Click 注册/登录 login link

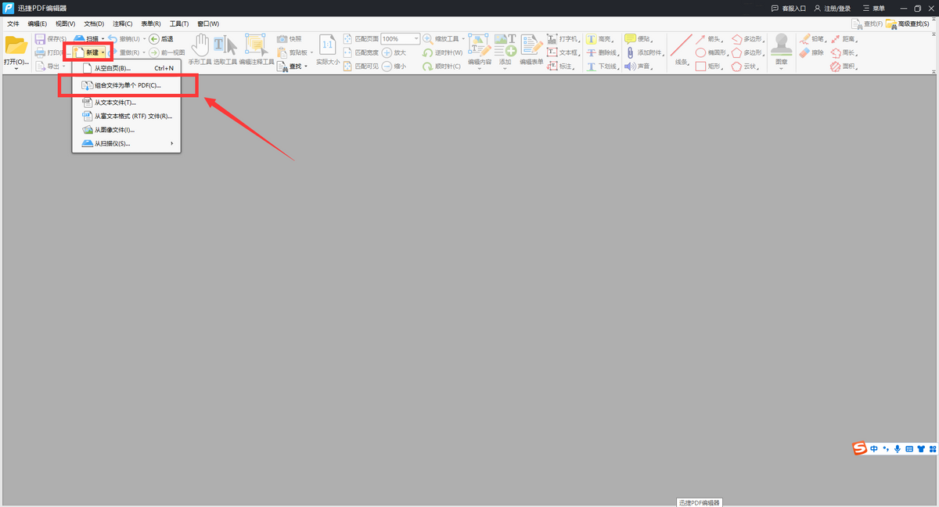(x=833, y=8)
